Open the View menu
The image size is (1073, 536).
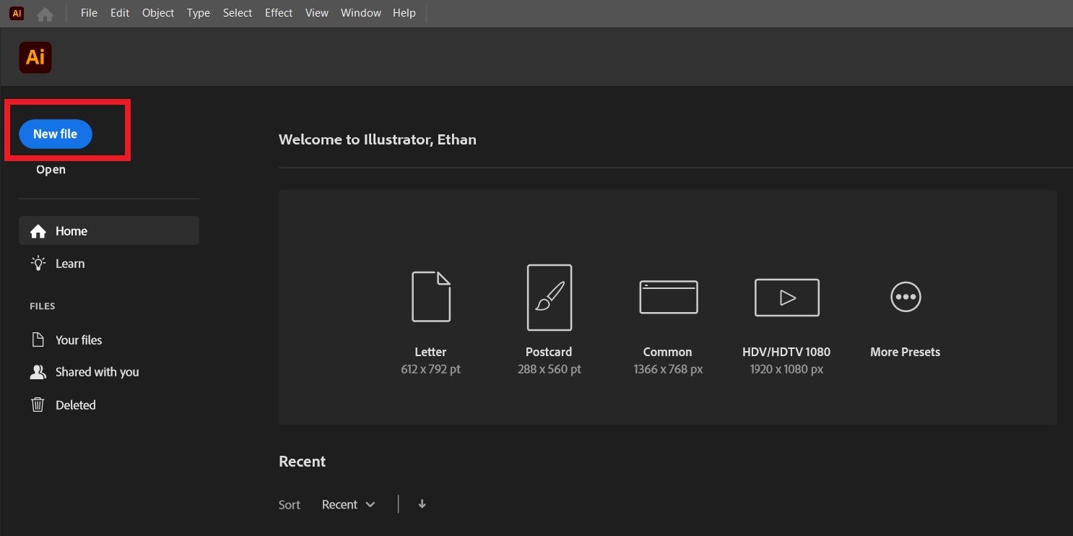pyautogui.click(x=317, y=13)
